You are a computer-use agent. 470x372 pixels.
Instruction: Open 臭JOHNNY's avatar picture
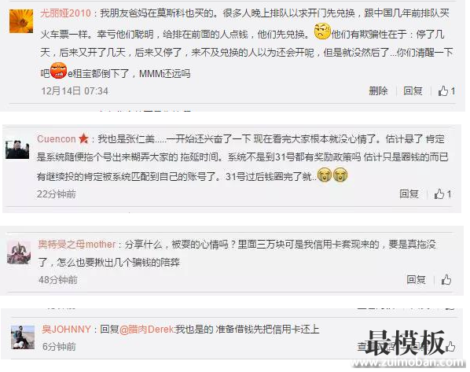[23, 337]
